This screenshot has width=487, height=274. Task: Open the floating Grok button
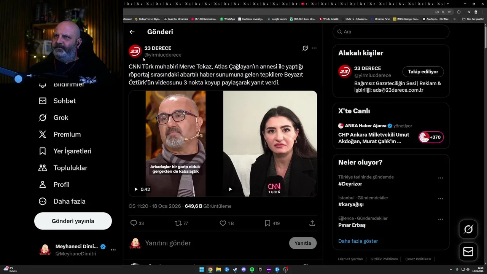[x=468, y=229]
